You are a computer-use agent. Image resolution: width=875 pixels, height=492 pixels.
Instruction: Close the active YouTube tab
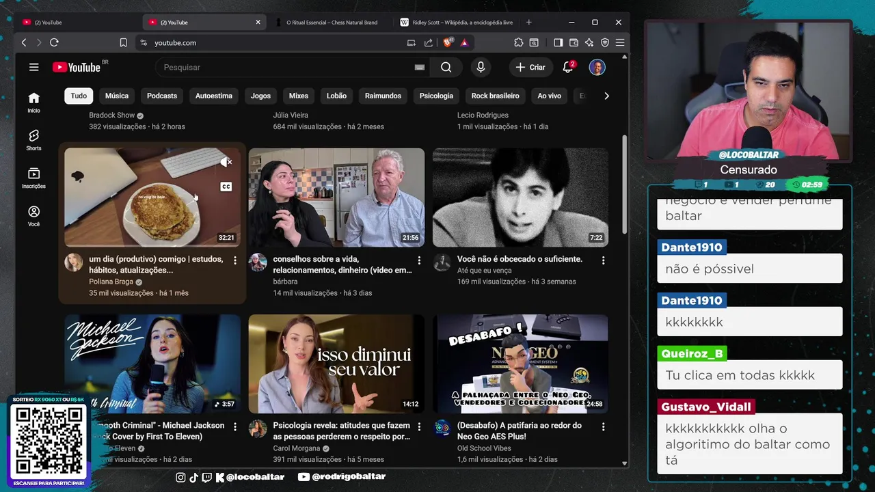click(258, 22)
